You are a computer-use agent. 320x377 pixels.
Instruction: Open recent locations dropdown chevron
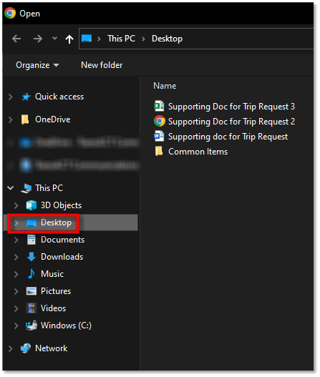point(55,38)
